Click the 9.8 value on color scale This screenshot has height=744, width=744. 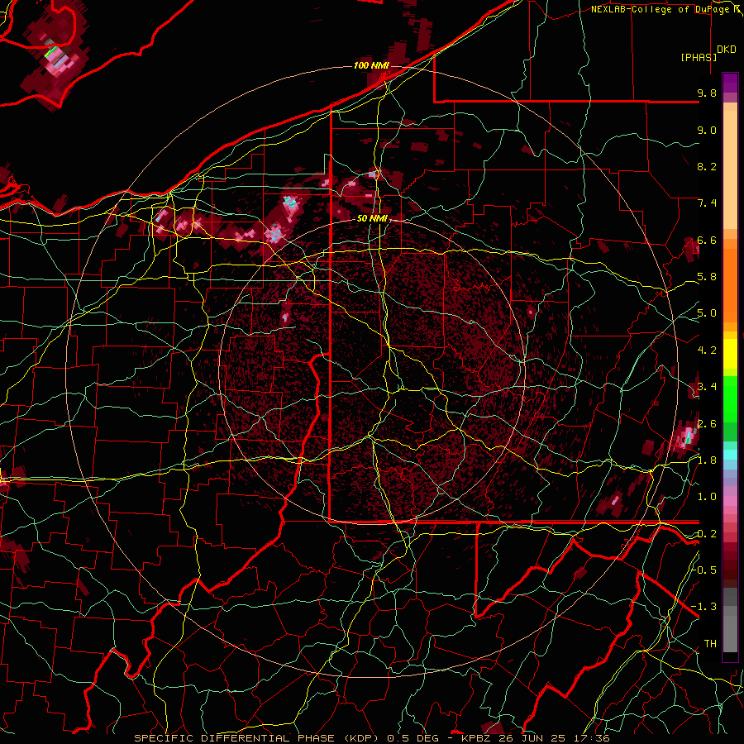(x=707, y=93)
